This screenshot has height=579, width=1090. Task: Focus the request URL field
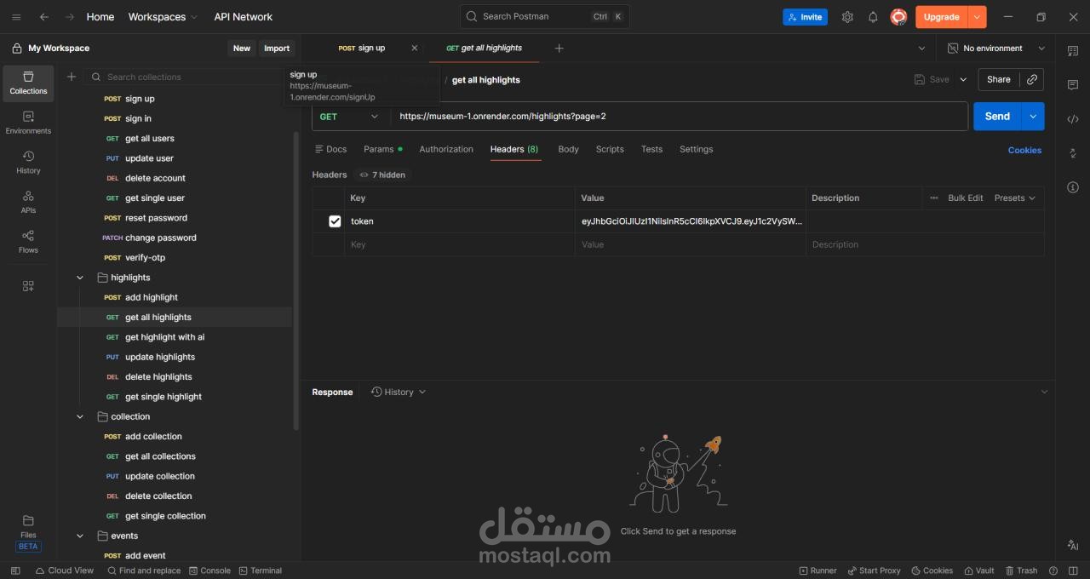tap(679, 117)
